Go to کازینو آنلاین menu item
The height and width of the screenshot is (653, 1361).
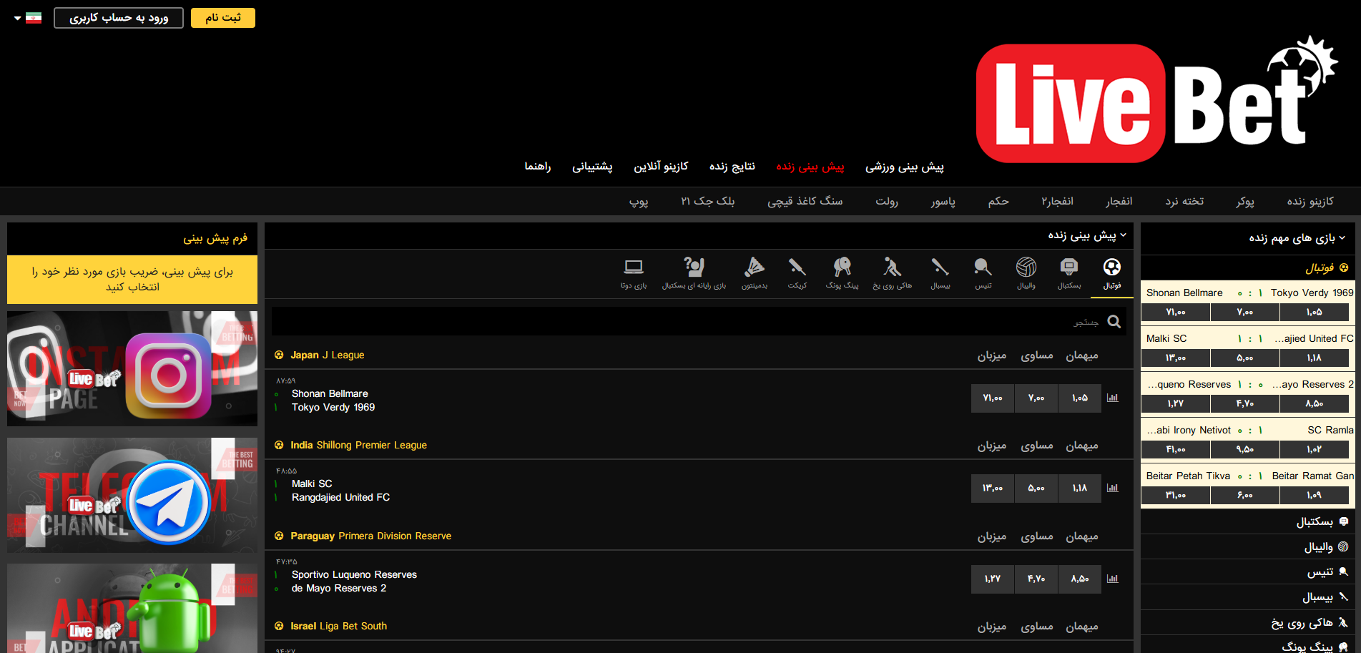click(660, 167)
